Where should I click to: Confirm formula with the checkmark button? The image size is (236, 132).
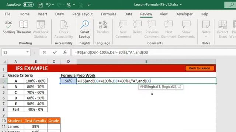(55, 52)
